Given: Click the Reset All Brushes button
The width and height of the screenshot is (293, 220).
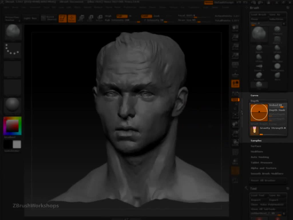Looking at the screenshot, I should (x=268, y=180).
